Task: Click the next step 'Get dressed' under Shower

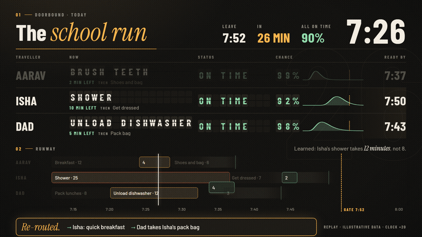Action: [x=126, y=108]
